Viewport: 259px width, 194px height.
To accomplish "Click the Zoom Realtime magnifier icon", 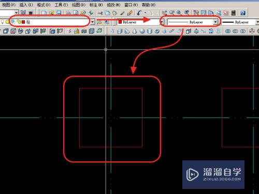I will (x=172, y=13).
